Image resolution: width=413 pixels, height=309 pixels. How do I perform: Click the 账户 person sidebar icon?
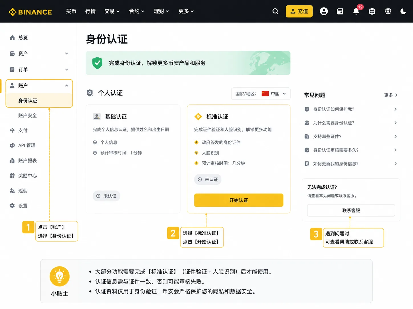12,86
